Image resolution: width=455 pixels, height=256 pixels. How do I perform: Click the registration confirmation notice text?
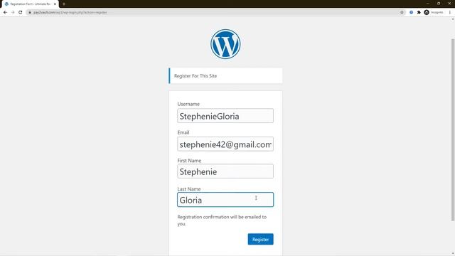point(222,220)
